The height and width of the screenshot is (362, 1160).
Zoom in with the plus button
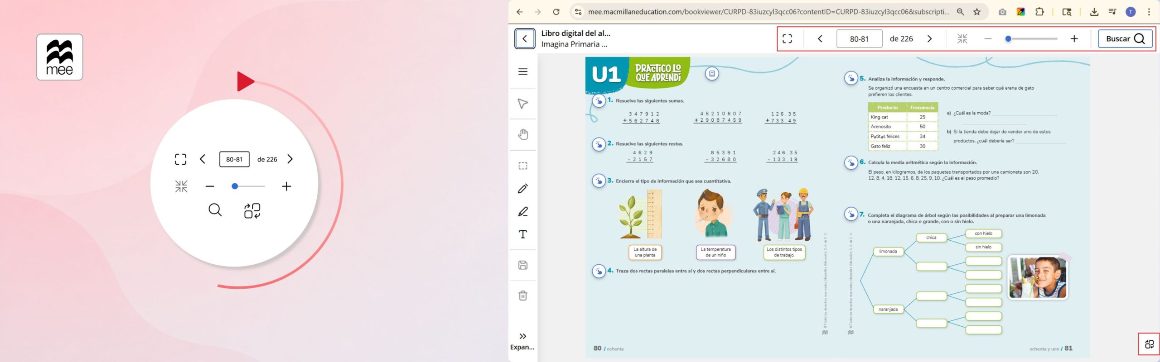pyautogui.click(x=1074, y=39)
